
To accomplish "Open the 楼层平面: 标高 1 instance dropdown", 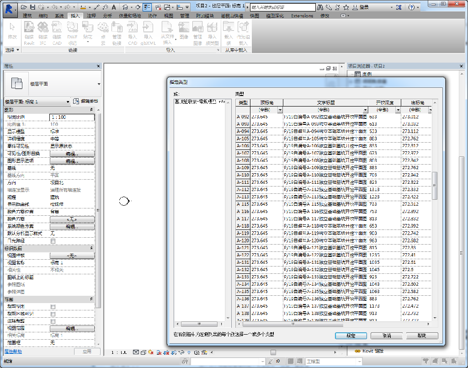I will (68, 102).
